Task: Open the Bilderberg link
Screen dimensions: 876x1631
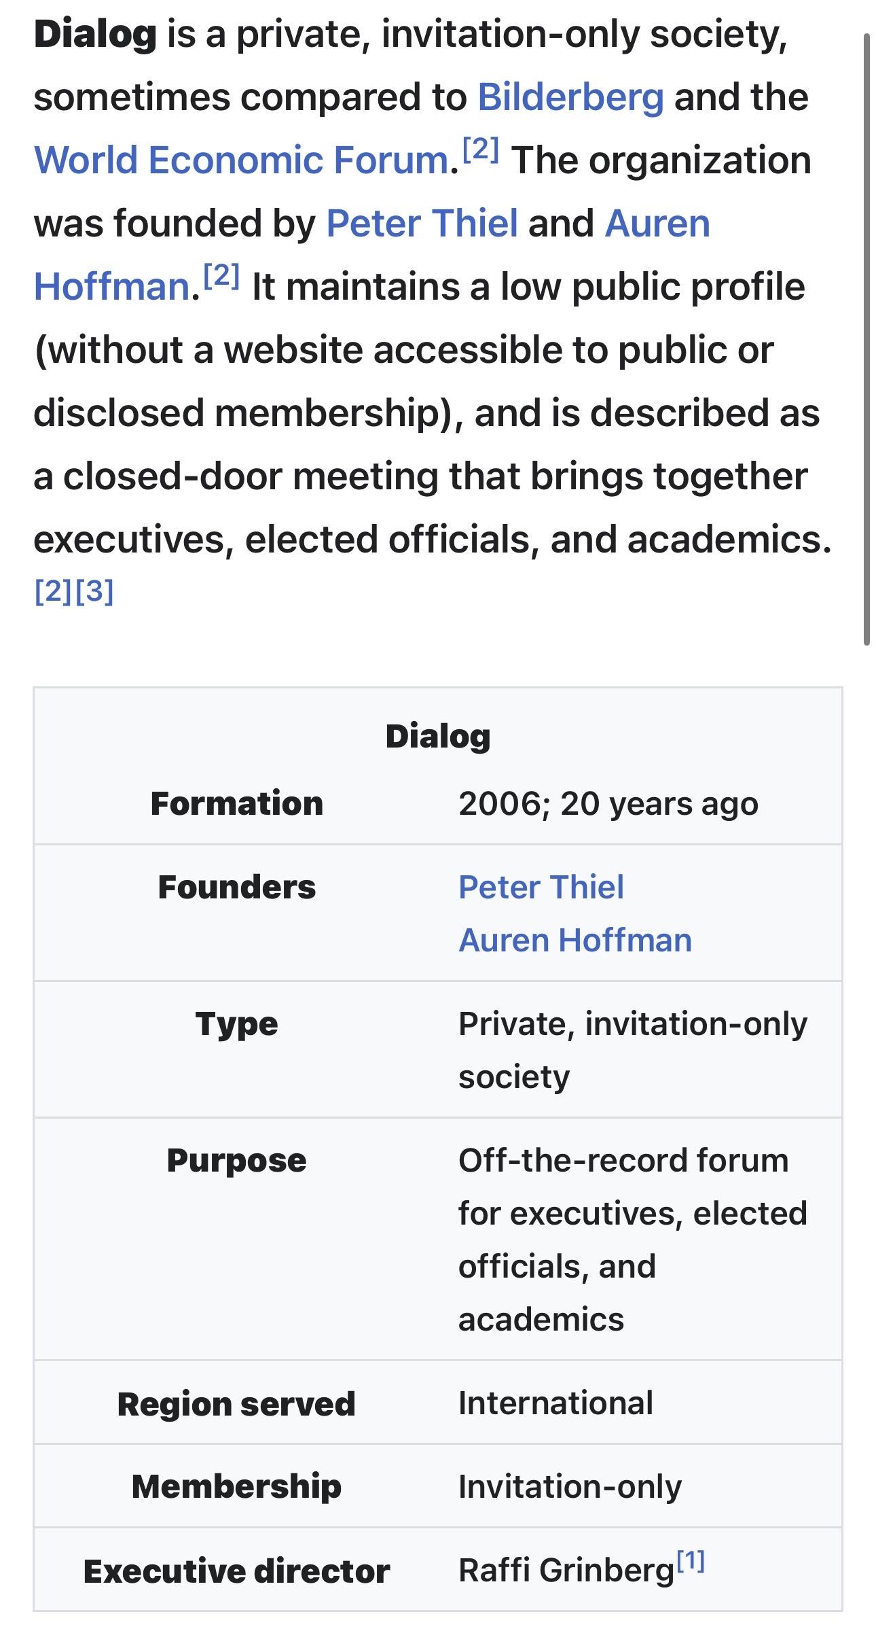Action: click(x=570, y=97)
